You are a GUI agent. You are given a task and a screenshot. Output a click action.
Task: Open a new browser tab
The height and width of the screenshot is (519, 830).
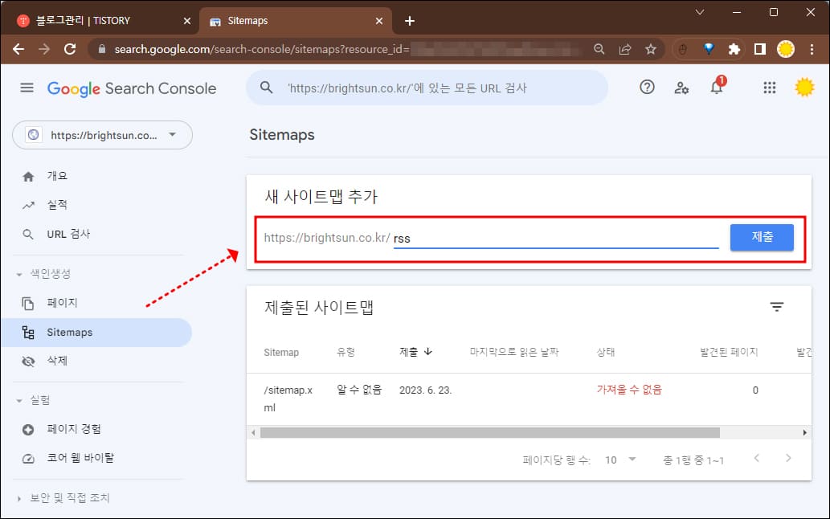point(410,21)
